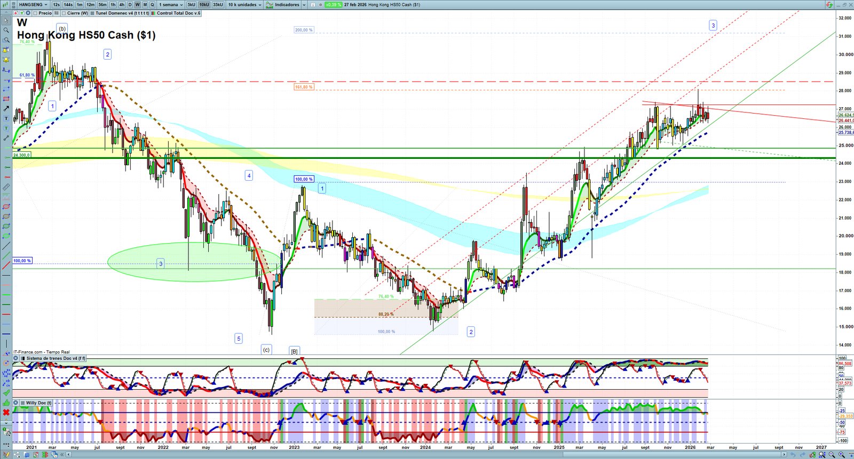Pick the diagonal red trend line tool
This screenshot has height=459, width=854.
6,265
